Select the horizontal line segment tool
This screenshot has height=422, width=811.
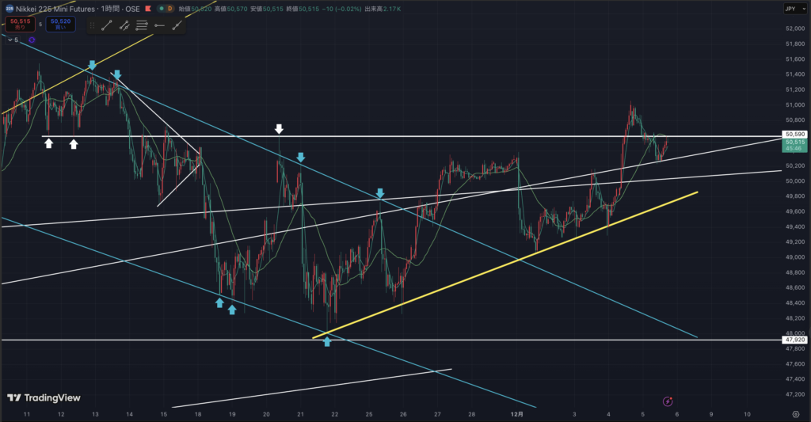tap(159, 25)
